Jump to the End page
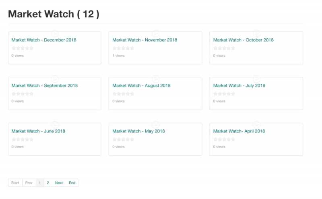The width and height of the screenshot is (322, 199). tap(72, 183)
